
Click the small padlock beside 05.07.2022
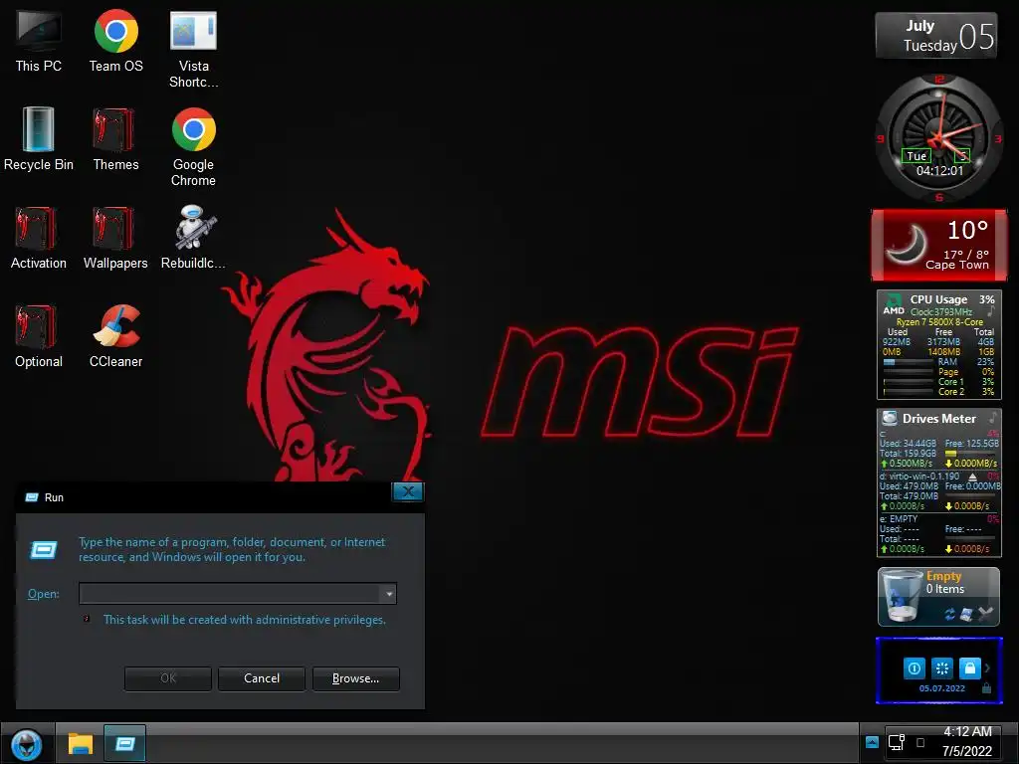986,688
